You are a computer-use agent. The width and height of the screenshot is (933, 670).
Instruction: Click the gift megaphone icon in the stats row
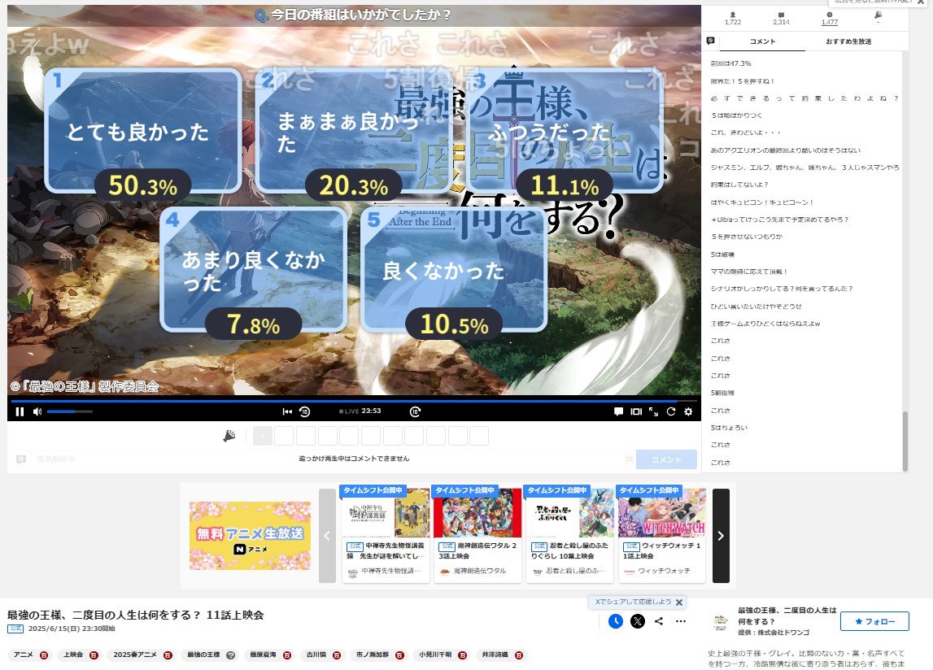[879, 15]
